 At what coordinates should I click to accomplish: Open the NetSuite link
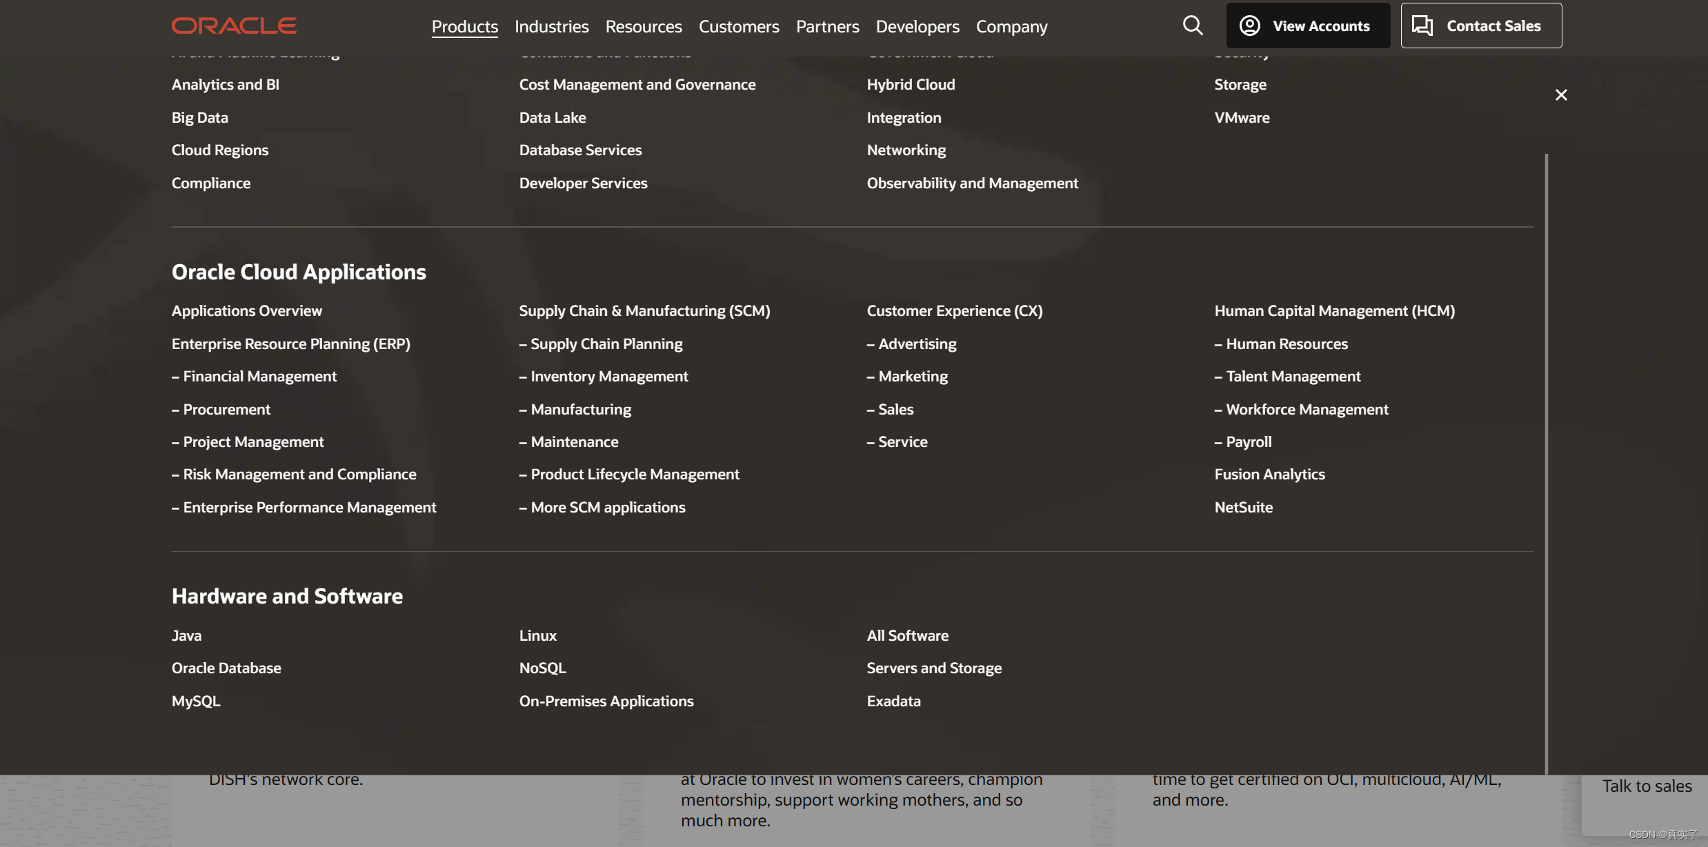coord(1243,507)
